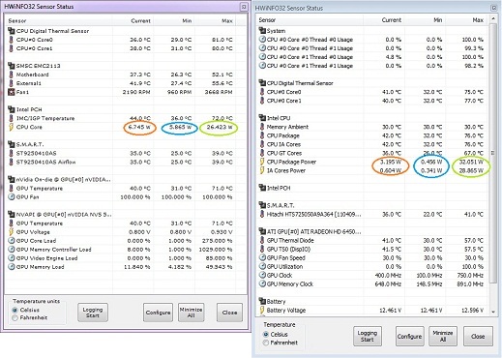Click the CPU Core power lightning icon
Screen dimensions: 502x358
[x=11, y=127]
